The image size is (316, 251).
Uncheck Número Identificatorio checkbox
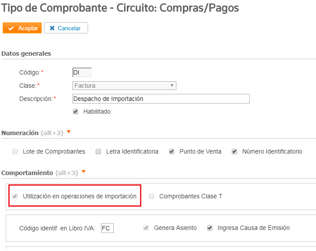(234, 151)
